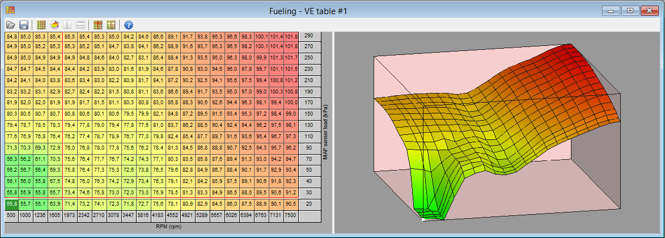The height and width of the screenshot is (238, 665).
Task: Click the 290 kPa load axis label
Action: pos(309,36)
